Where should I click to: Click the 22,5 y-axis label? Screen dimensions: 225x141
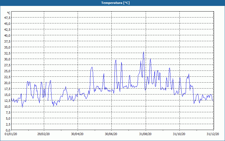8,77
